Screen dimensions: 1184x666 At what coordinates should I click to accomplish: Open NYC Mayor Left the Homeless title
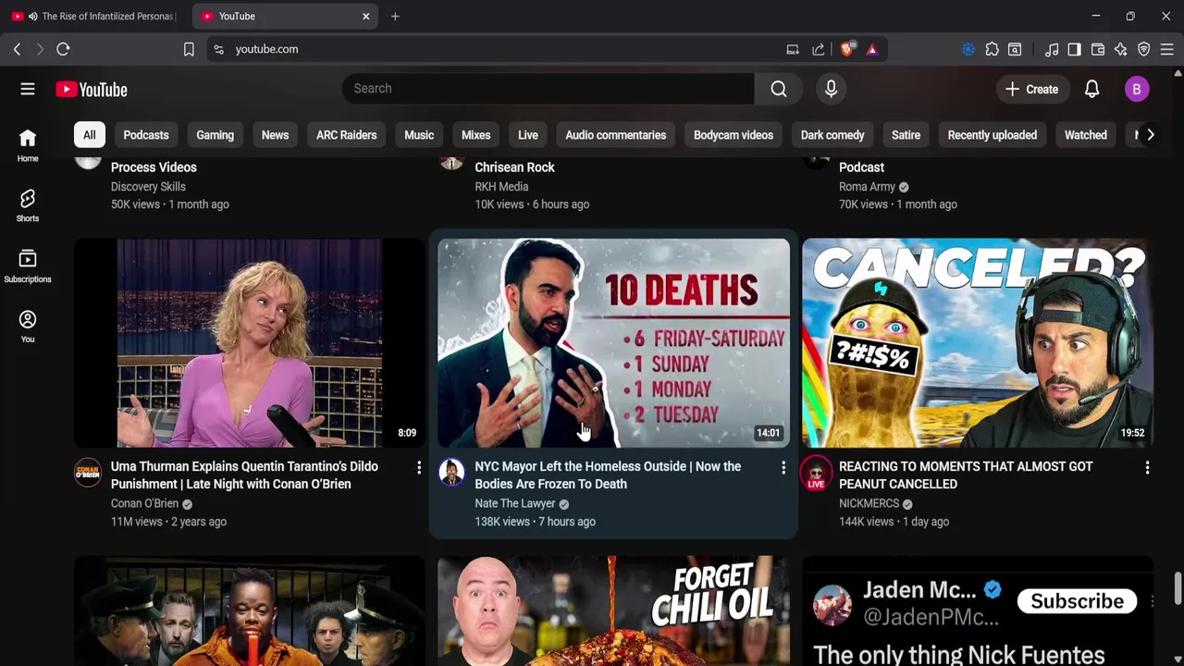pos(608,475)
